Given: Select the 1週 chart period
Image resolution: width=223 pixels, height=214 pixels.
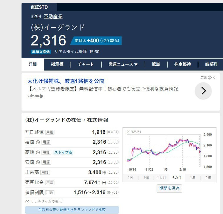Looking at the screenshot, I should pyautogui.click(x=146, y=178).
